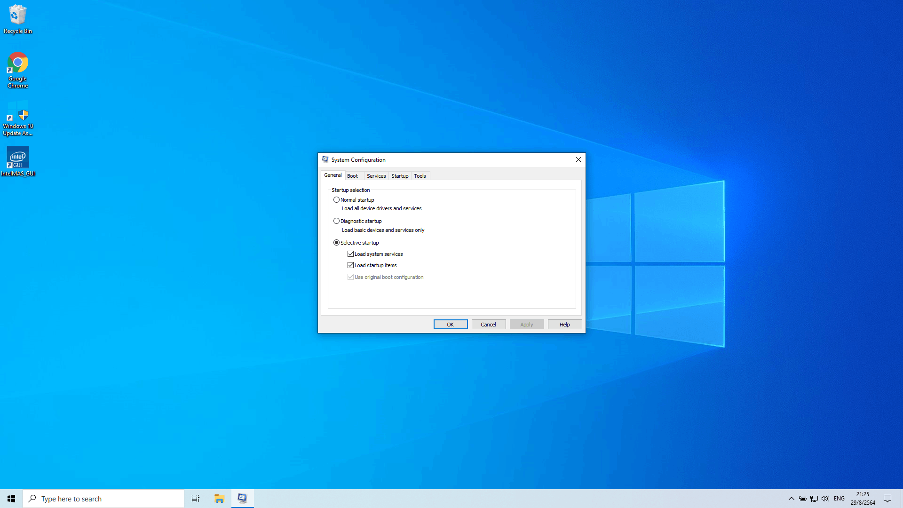Uncheck Load system services checkbox

pyautogui.click(x=350, y=254)
